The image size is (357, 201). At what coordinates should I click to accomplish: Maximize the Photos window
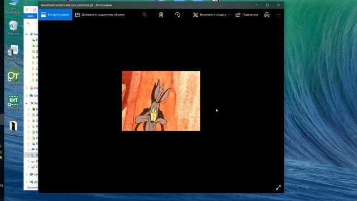coord(268,5)
